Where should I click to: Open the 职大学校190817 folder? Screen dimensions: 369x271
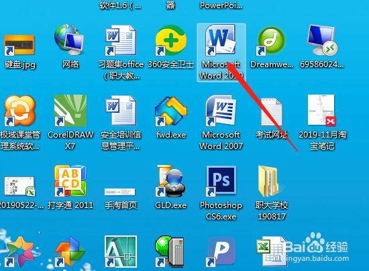(x=269, y=181)
